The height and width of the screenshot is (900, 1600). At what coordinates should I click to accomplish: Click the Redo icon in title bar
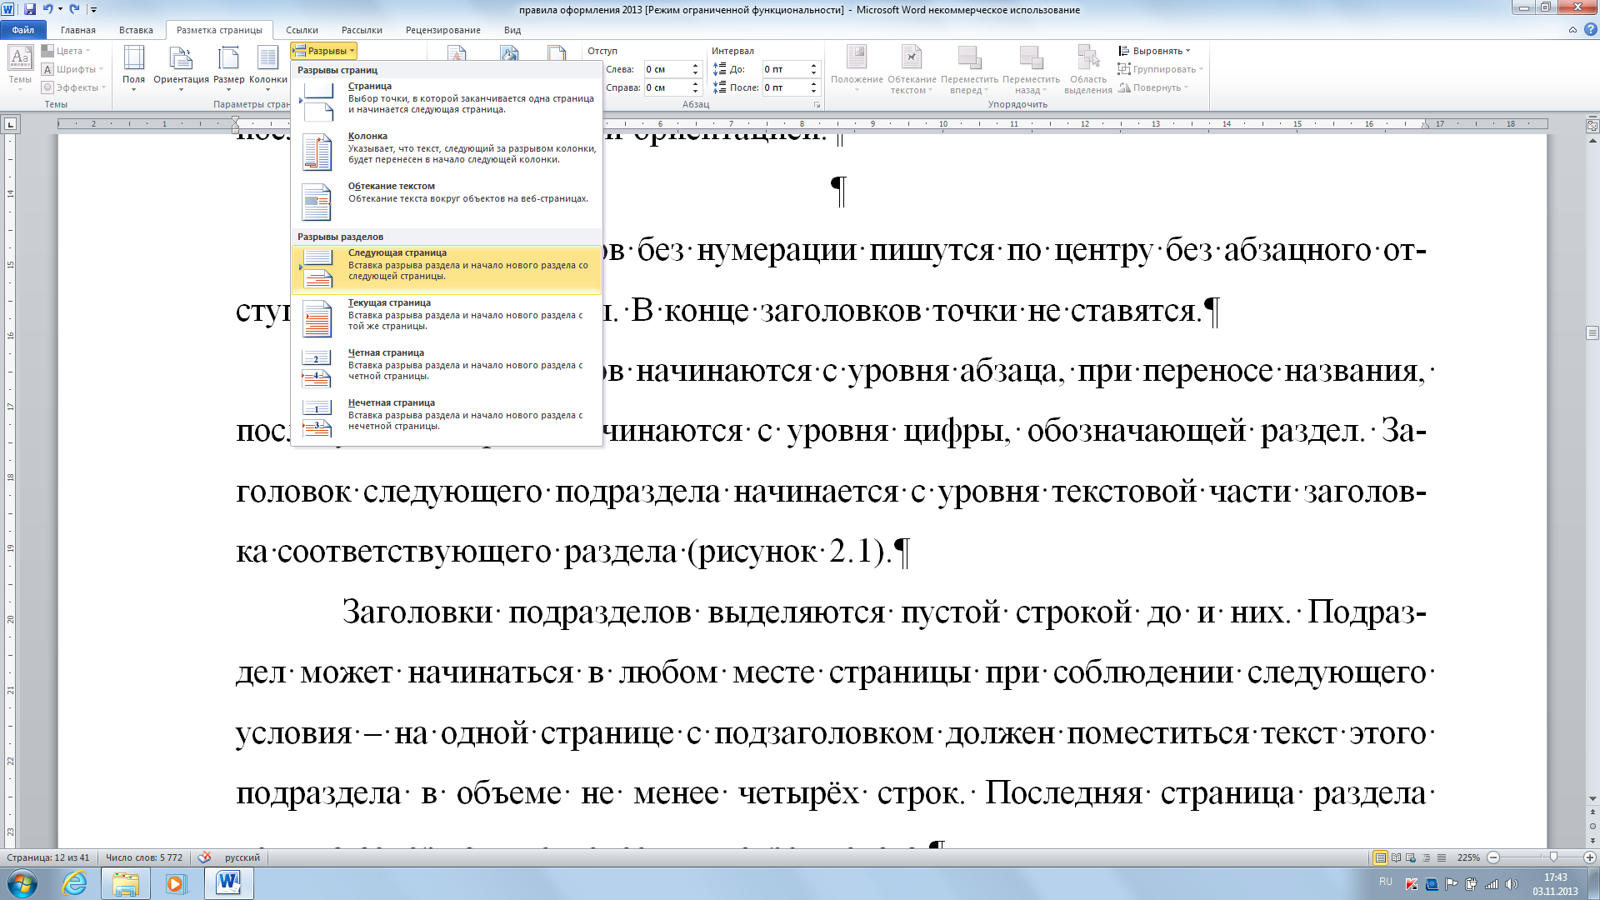coord(74,9)
